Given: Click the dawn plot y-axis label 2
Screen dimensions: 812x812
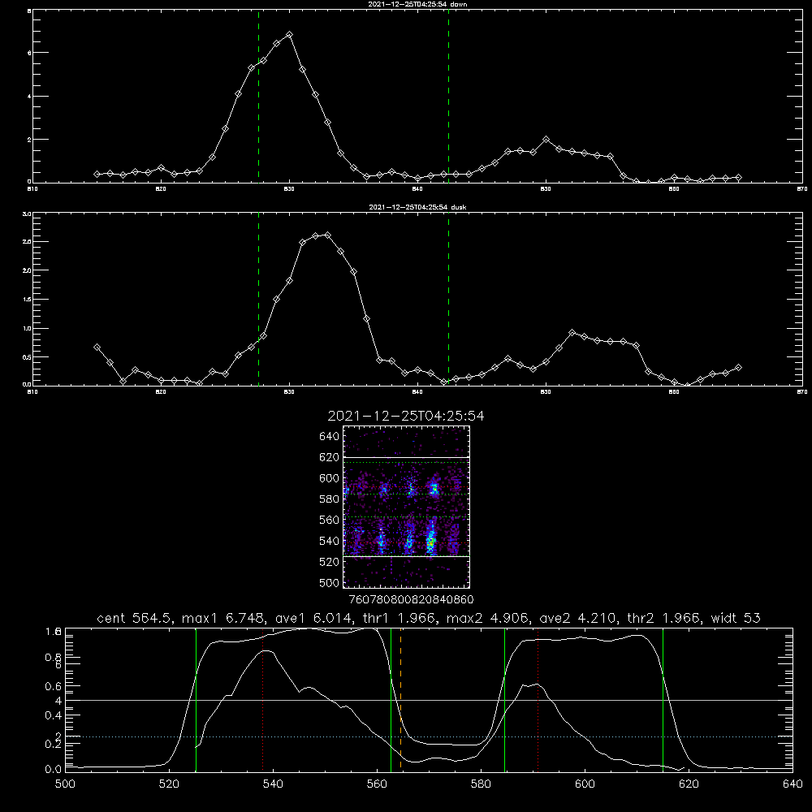Looking at the screenshot, I should 29,140.
